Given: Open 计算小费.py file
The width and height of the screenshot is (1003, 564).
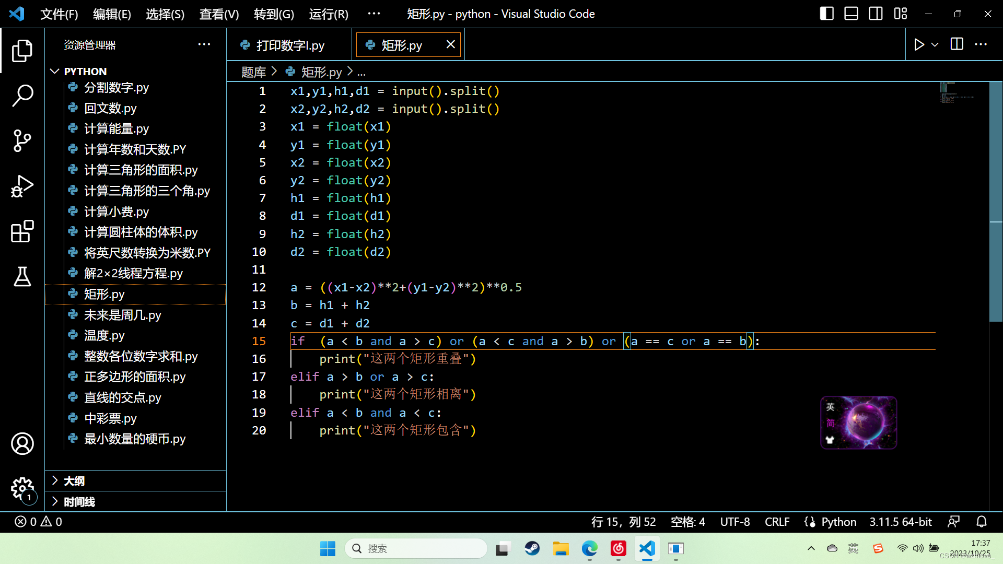Looking at the screenshot, I should click(116, 211).
